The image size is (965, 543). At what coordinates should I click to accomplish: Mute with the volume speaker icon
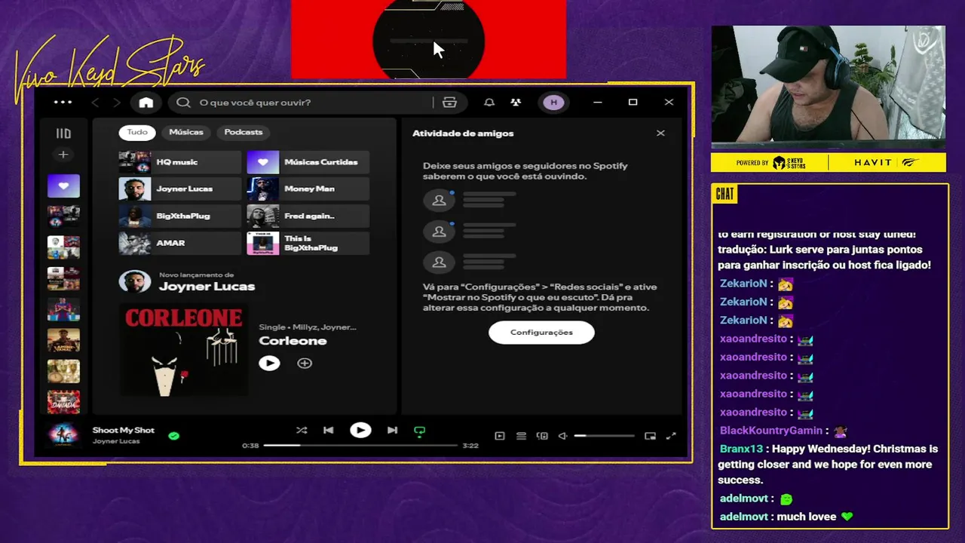(562, 436)
